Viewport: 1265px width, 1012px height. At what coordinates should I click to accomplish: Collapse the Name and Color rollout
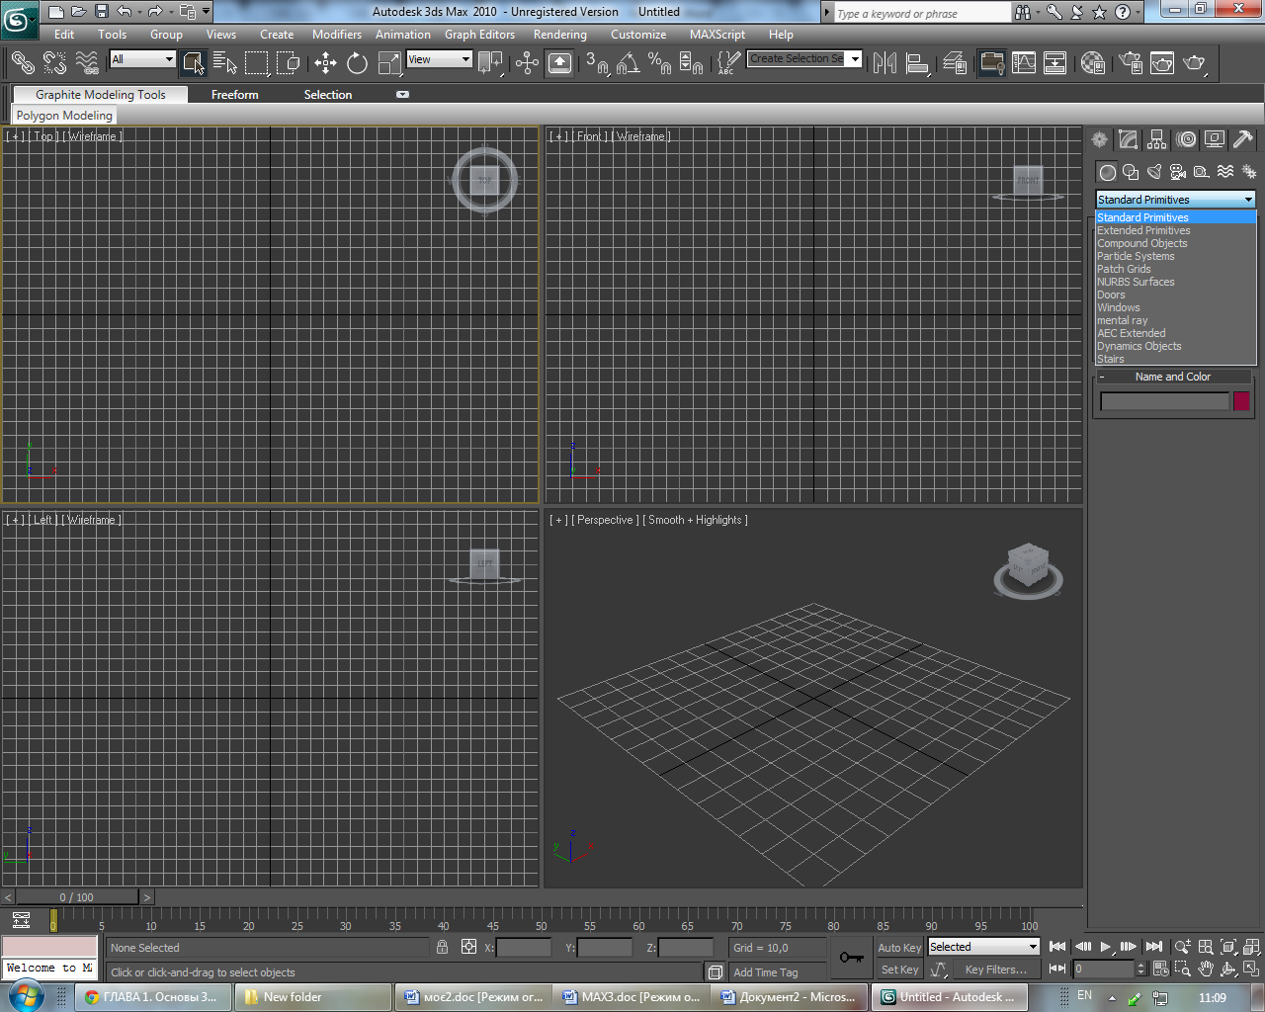click(x=1172, y=377)
